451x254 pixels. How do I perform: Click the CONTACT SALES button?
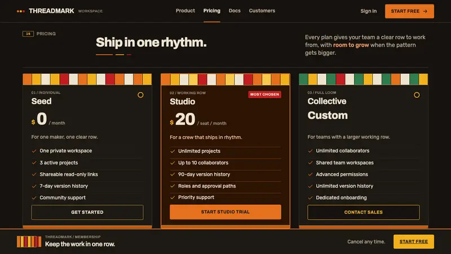pyautogui.click(x=363, y=212)
